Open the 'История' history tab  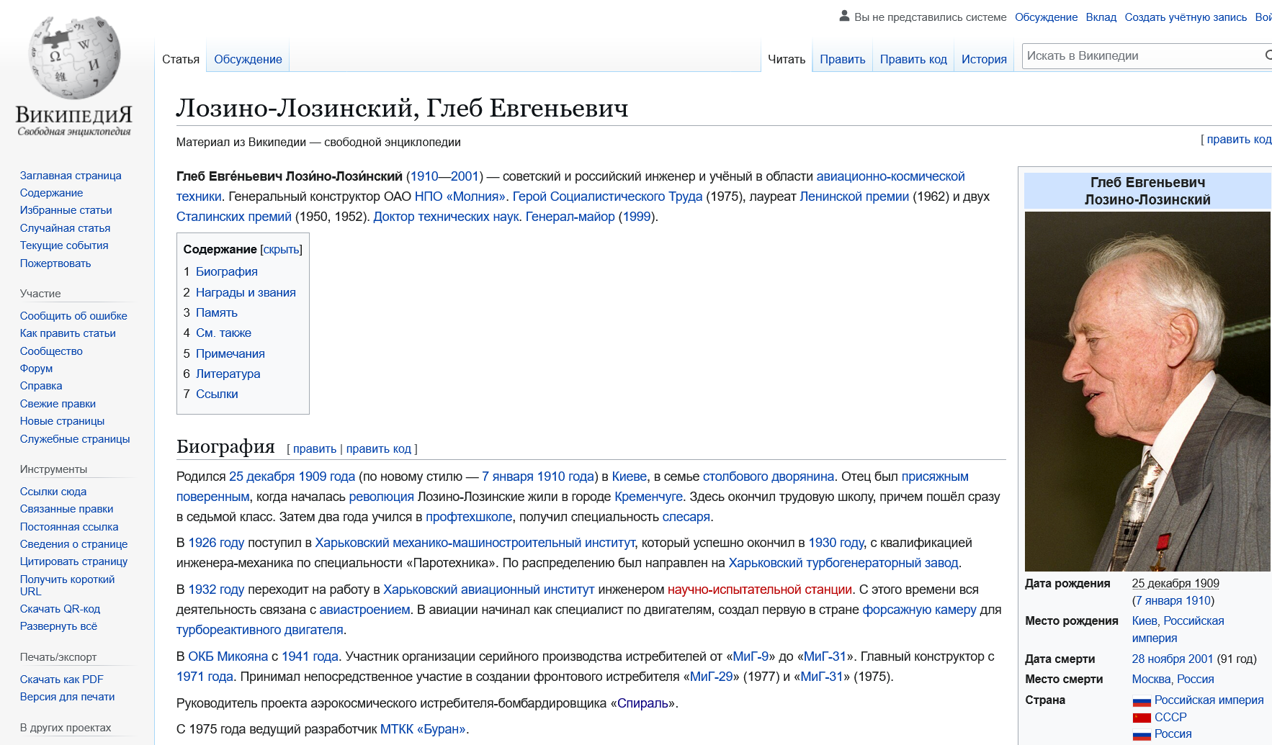pyautogui.click(x=984, y=59)
